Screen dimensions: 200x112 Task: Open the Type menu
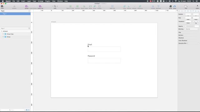(34, 1)
